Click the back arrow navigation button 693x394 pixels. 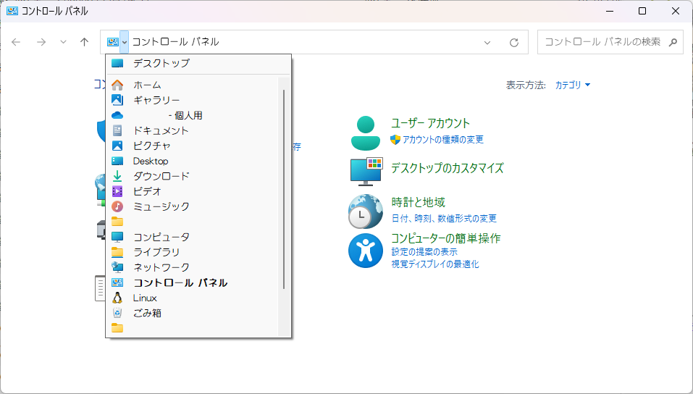16,42
